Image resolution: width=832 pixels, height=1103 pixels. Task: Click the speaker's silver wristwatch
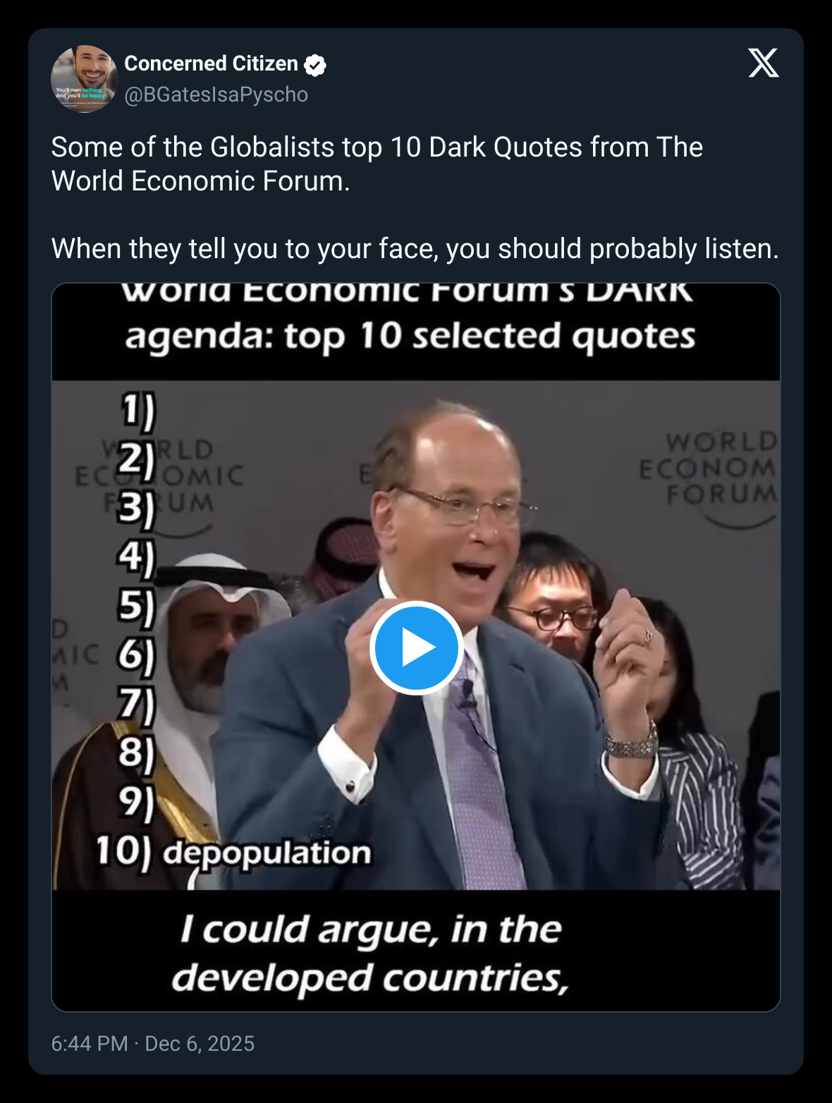[632, 743]
